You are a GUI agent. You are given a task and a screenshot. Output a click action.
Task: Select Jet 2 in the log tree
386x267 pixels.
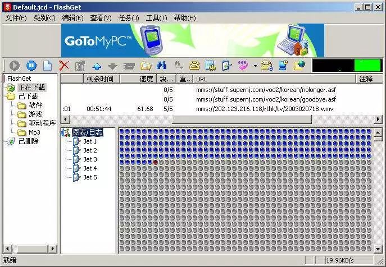(x=90, y=150)
